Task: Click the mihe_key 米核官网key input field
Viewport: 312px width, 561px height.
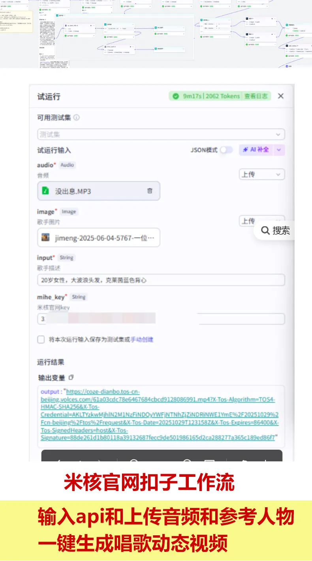Action: pyautogui.click(x=161, y=319)
